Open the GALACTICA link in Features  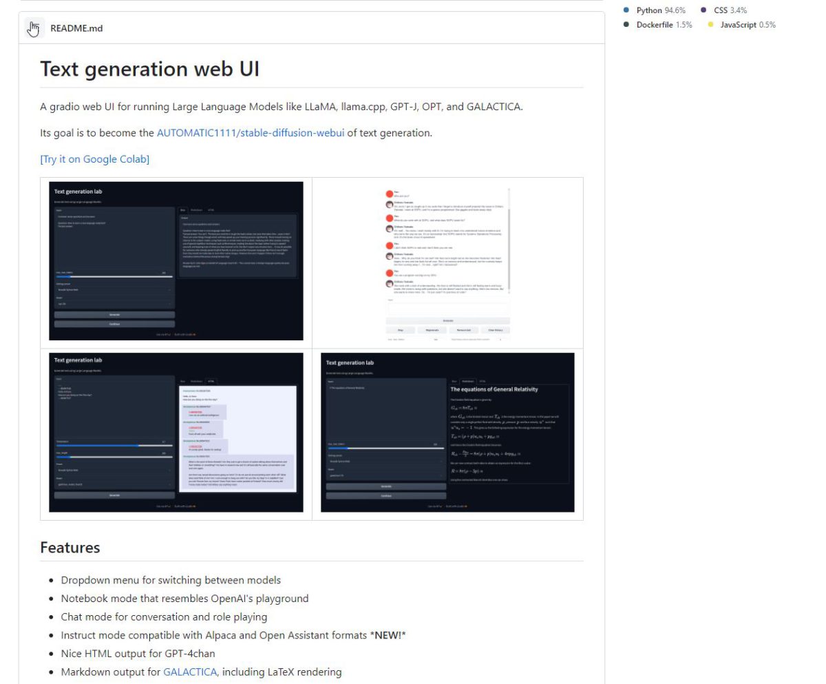(190, 672)
